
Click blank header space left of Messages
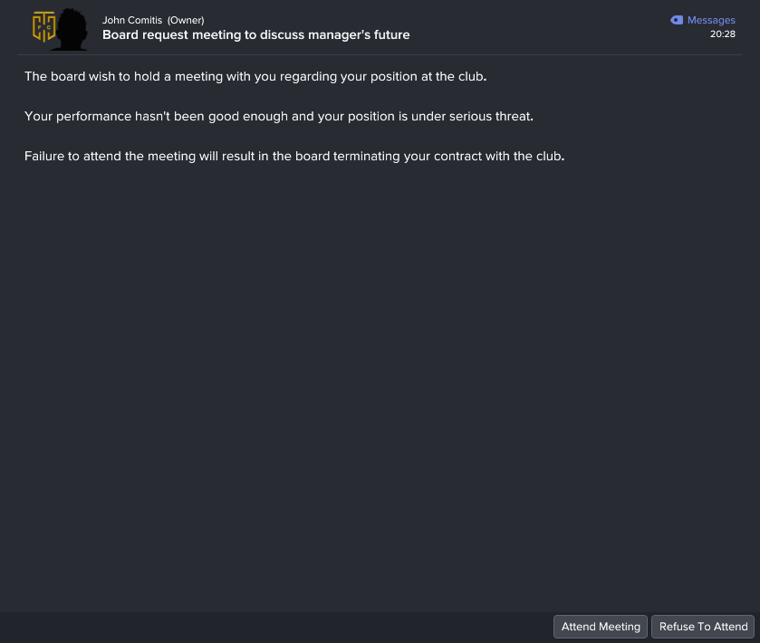[x=538, y=26]
